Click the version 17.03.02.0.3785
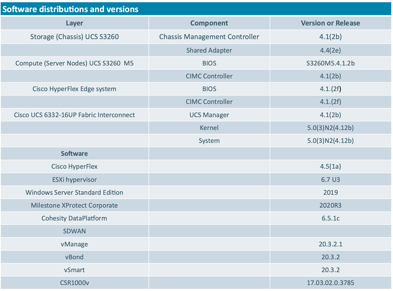393x291 pixels. coord(330,283)
